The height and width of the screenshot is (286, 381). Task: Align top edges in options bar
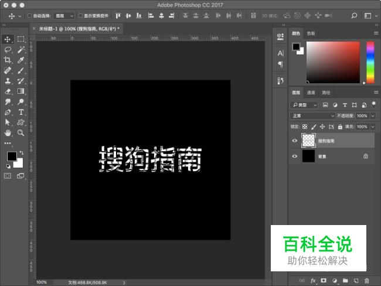click(118, 16)
